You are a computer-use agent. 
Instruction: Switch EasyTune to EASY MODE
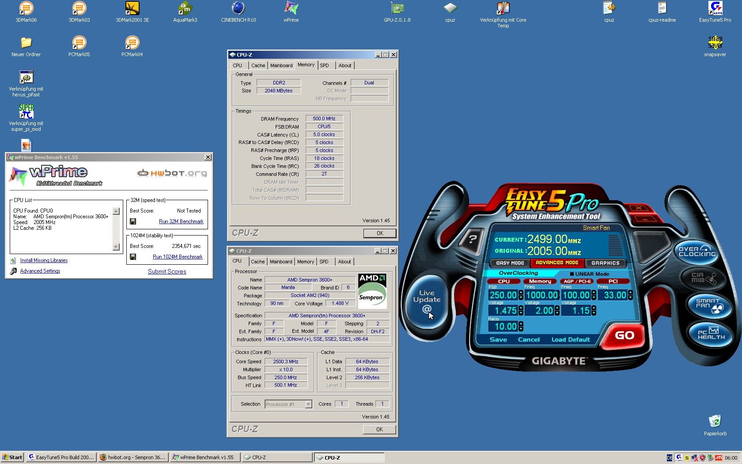coord(510,263)
